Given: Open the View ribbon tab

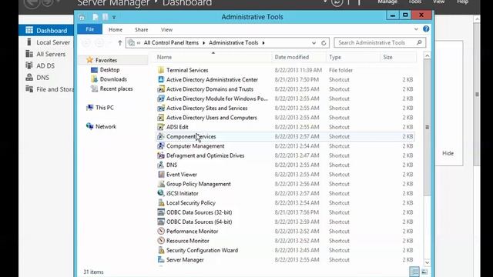Looking at the screenshot, I should tap(166, 29).
